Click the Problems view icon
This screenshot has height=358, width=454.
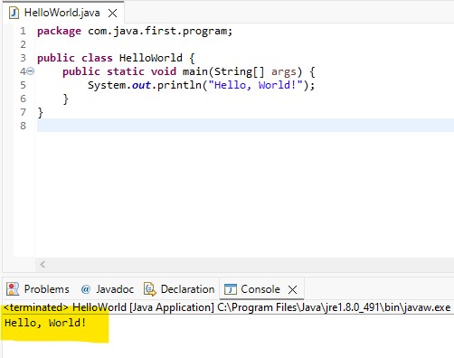click(13, 289)
